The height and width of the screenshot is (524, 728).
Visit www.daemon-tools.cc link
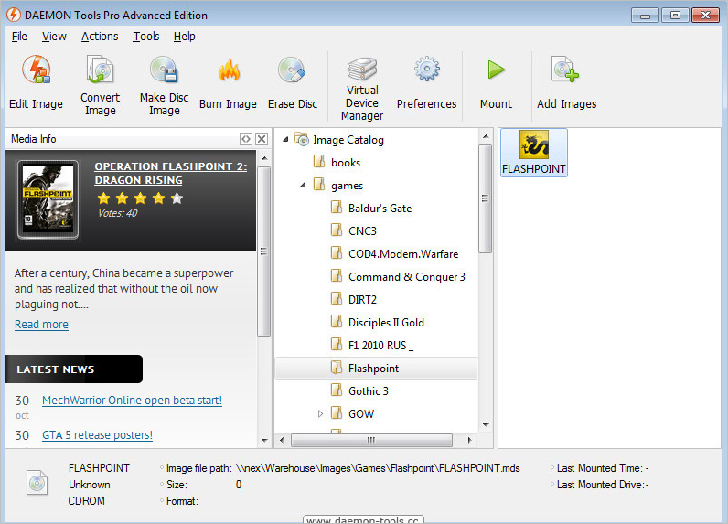(362, 520)
